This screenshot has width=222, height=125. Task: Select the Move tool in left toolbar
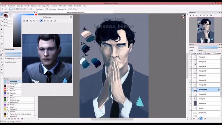2,25
